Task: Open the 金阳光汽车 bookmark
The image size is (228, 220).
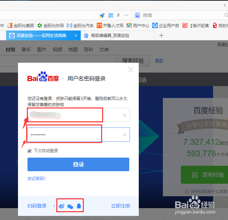Action: 80,25
